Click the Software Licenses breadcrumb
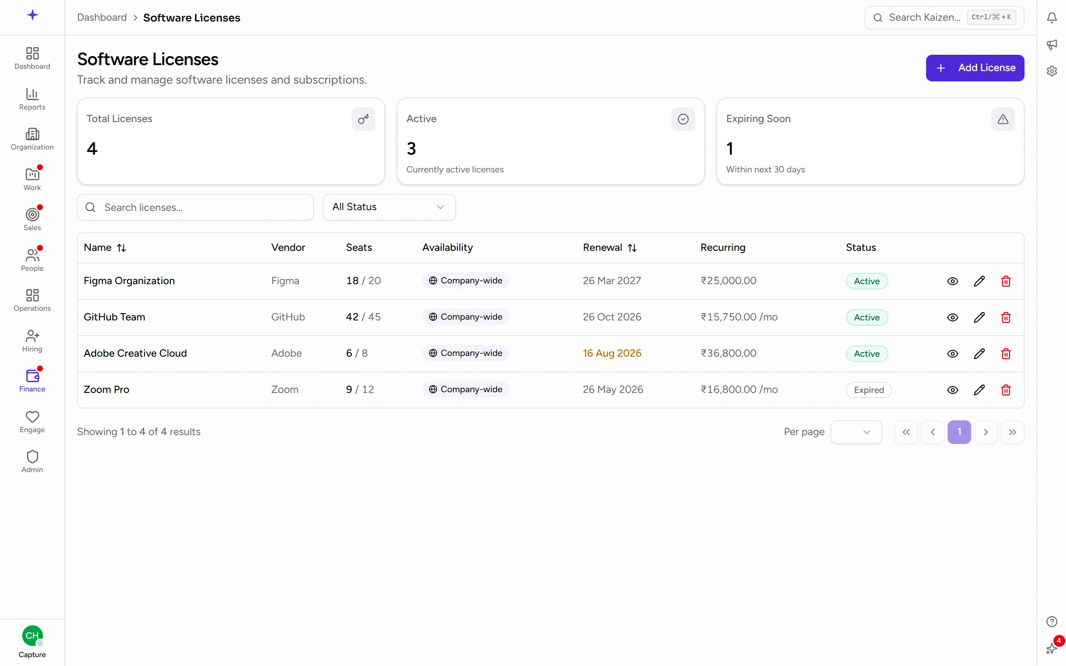Screen dimensions: 1066x666 (192, 18)
